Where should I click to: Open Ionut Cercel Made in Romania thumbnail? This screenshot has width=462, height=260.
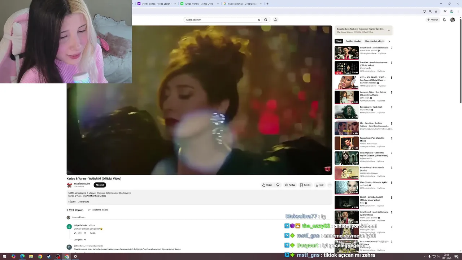(x=346, y=53)
